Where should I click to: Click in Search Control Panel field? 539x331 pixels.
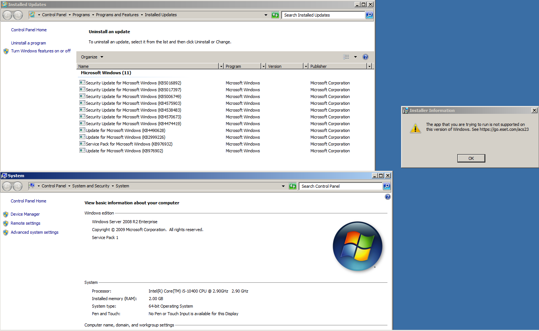pyautogui.click(x=341, y=186)
